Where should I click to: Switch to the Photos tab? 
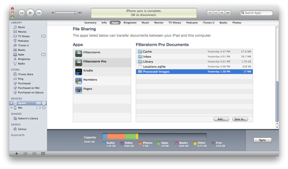tap(237, 23)
